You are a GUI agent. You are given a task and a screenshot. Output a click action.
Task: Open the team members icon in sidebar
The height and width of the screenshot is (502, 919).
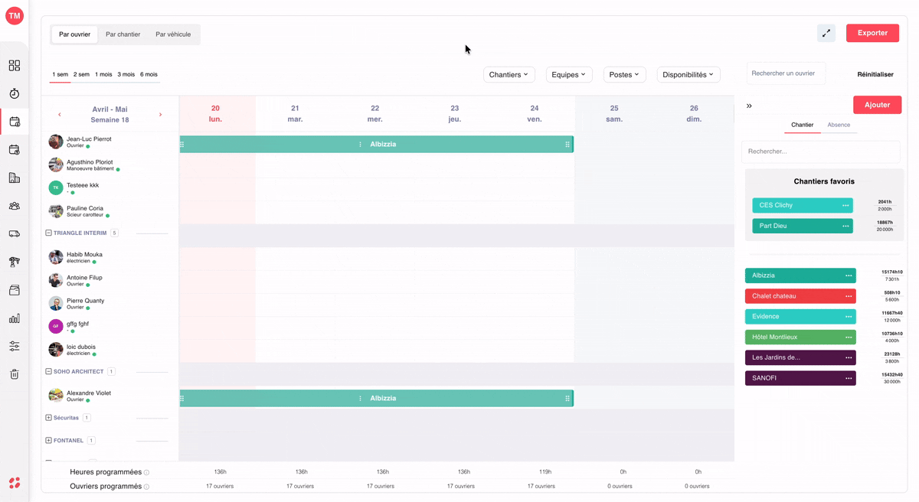pos(15,206)
